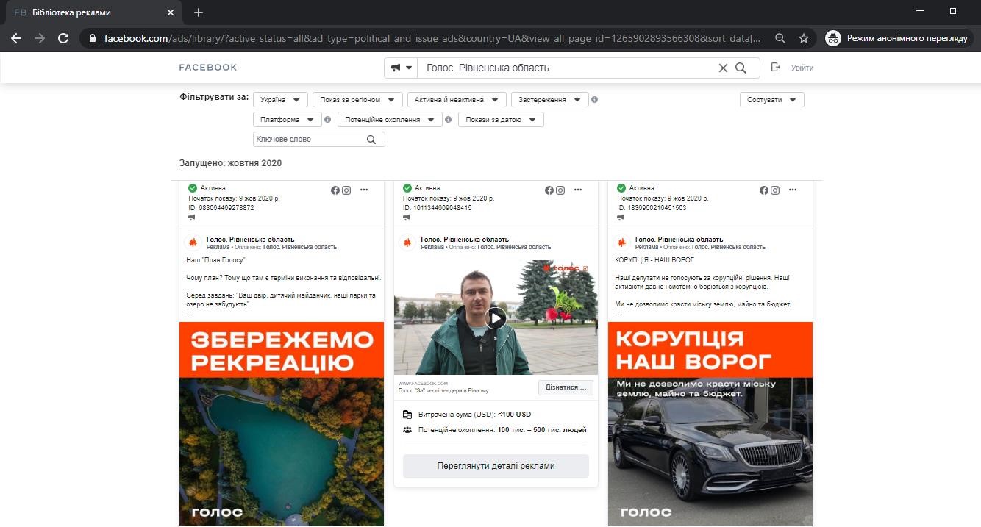Click Instagram platform icon on ad 1611344609048415

pos(560,190)
